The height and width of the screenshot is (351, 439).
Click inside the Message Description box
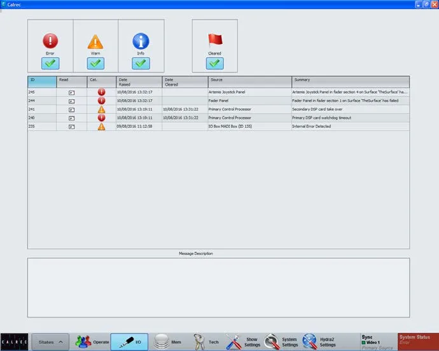218,288
